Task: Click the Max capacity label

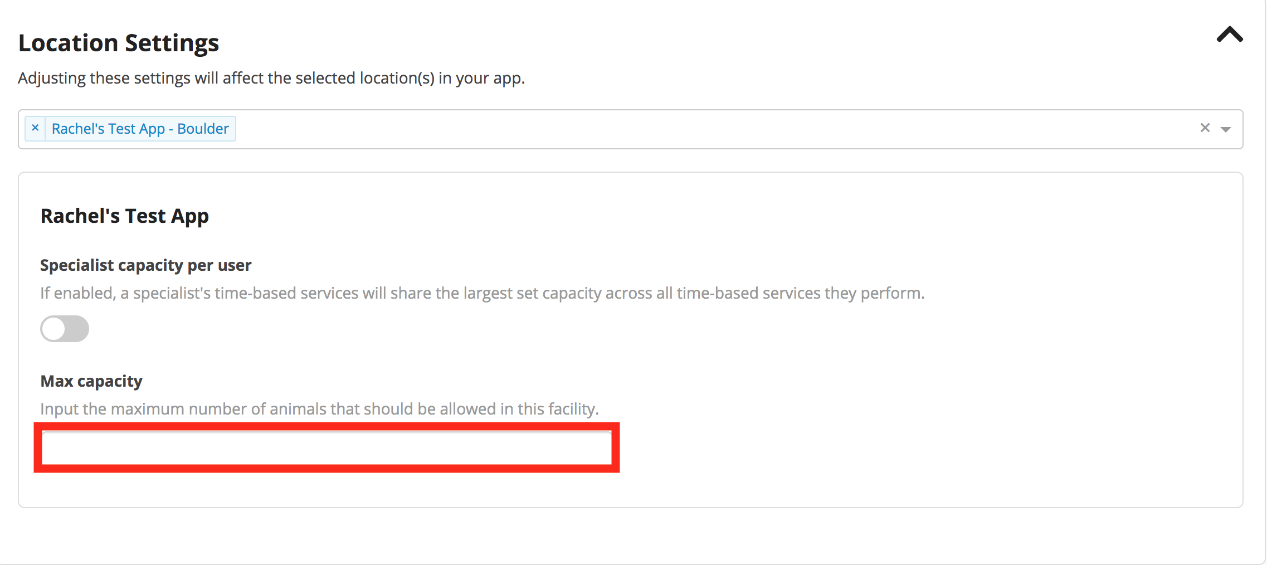Action: click(91, 381)
